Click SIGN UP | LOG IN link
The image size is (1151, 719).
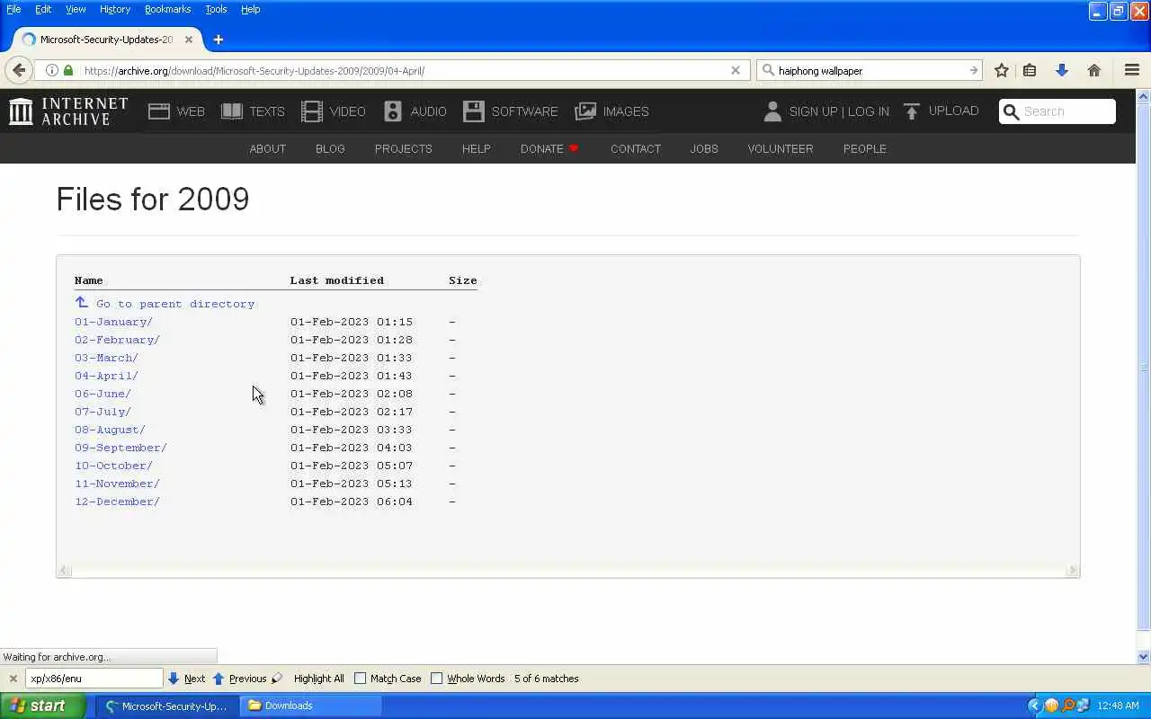[x=839, y=111]
